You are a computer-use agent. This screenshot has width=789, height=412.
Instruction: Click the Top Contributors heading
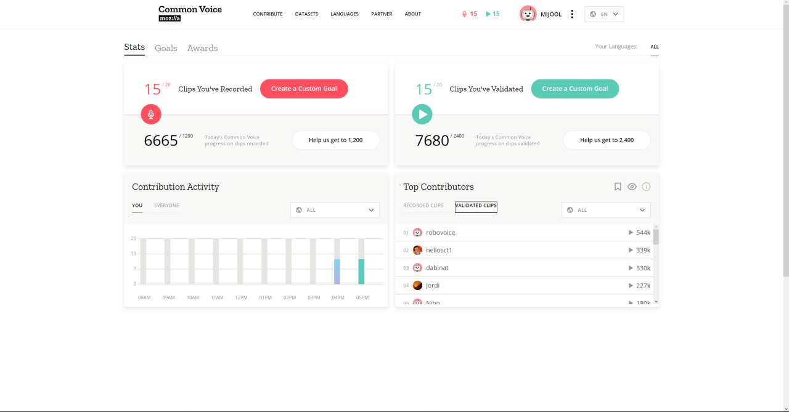click(438, 187)
